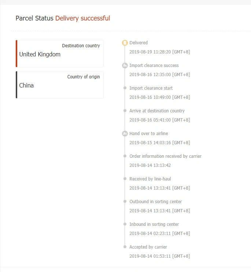Click the Outbound in sorting center dot
The width and height of the screenshot is (251, 272).
(125, 202)
